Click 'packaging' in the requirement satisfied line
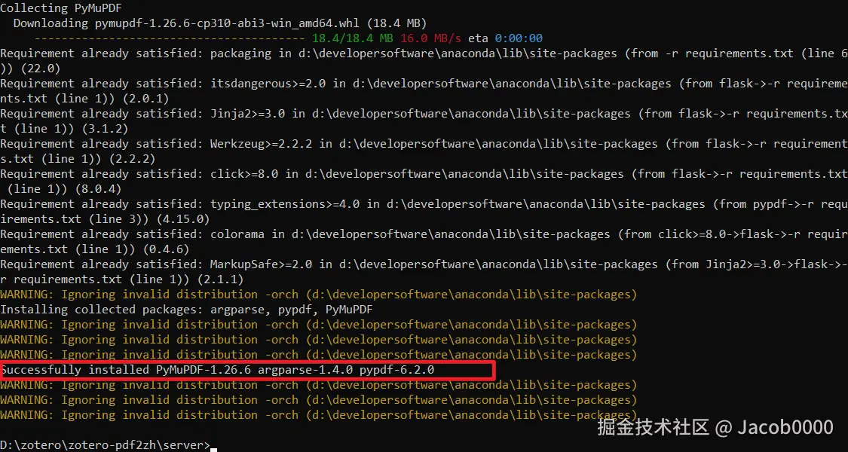 pyautogui.click(x=240, y=53)
